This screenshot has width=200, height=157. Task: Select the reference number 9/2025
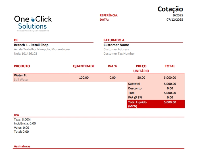(178, 15)
